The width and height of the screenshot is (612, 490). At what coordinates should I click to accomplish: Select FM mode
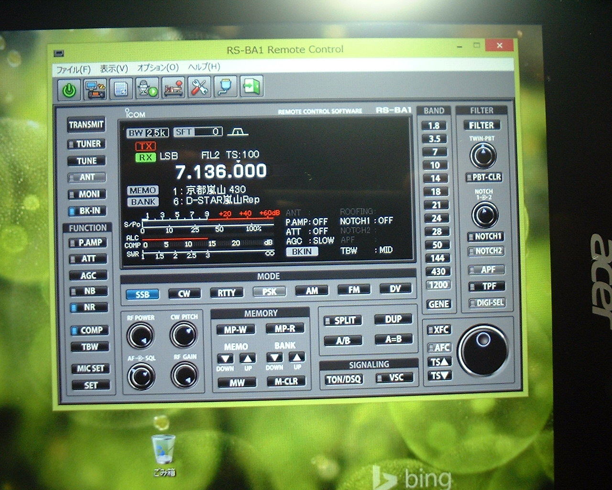(353, 290)
